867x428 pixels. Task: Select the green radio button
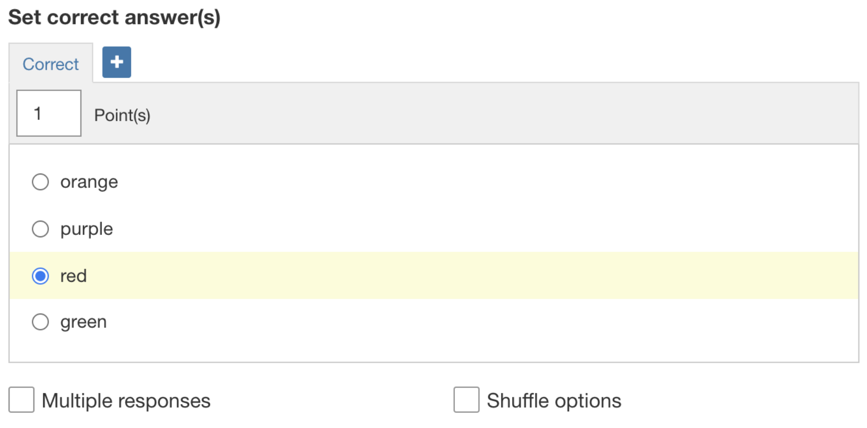pos(40,322)
